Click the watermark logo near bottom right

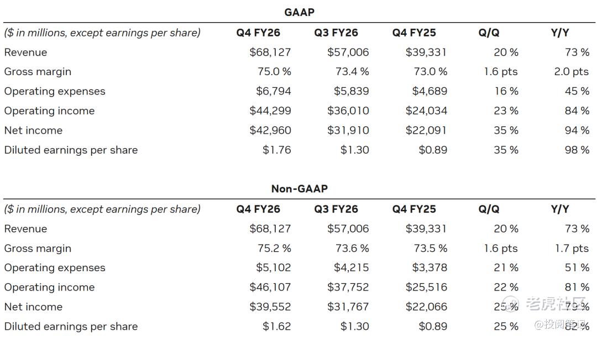(511, 303)
